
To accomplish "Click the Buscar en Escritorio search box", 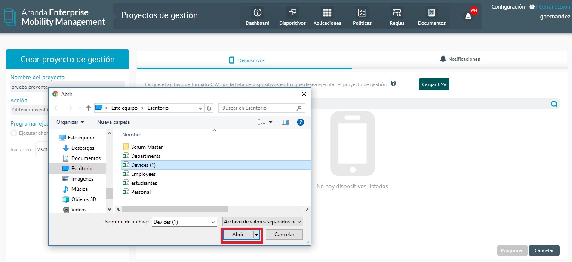I will click(262, 108).
